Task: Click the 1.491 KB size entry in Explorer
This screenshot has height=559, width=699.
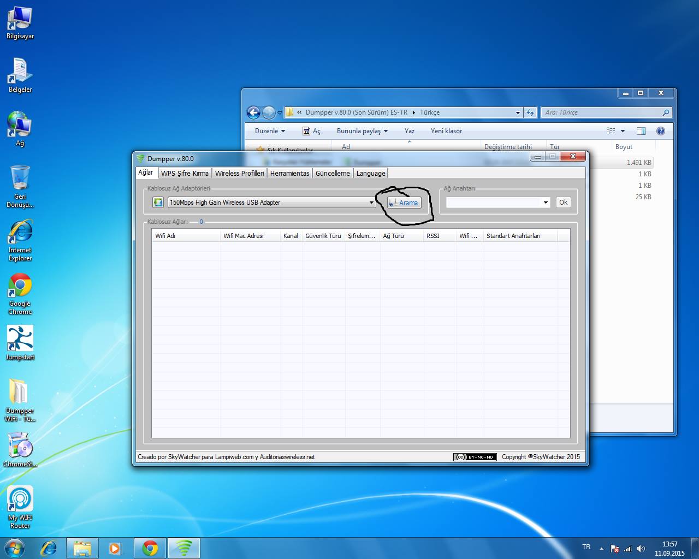Action: click(639, 163)
